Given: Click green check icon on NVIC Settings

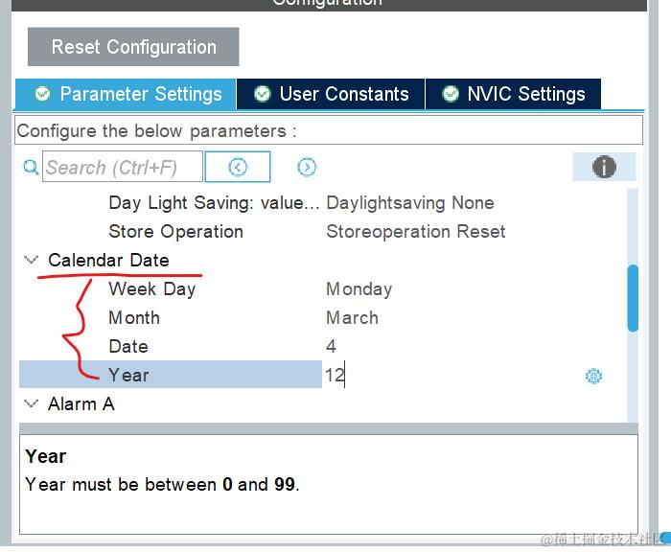Looking at the screenshot, I should pos(451,94).
